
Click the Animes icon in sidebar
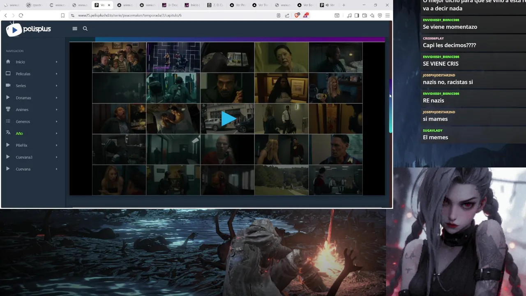(x=8, y=109)
